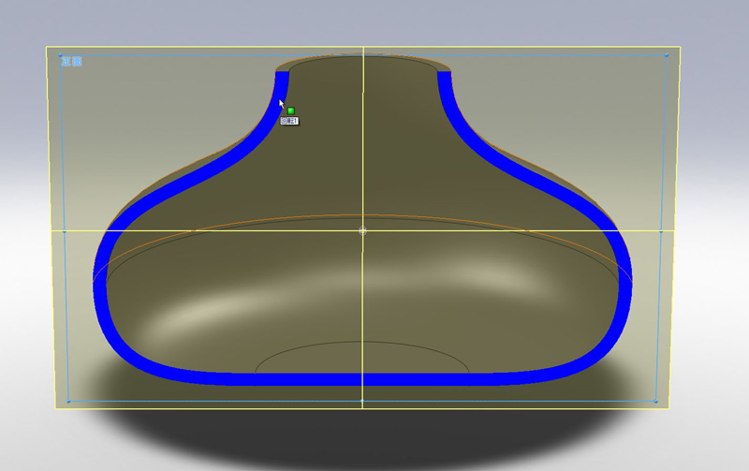This screenshot has height=471, width=749.
Task: Pick the bottom-left blue plane corner handle
Action: click(68, 401)
